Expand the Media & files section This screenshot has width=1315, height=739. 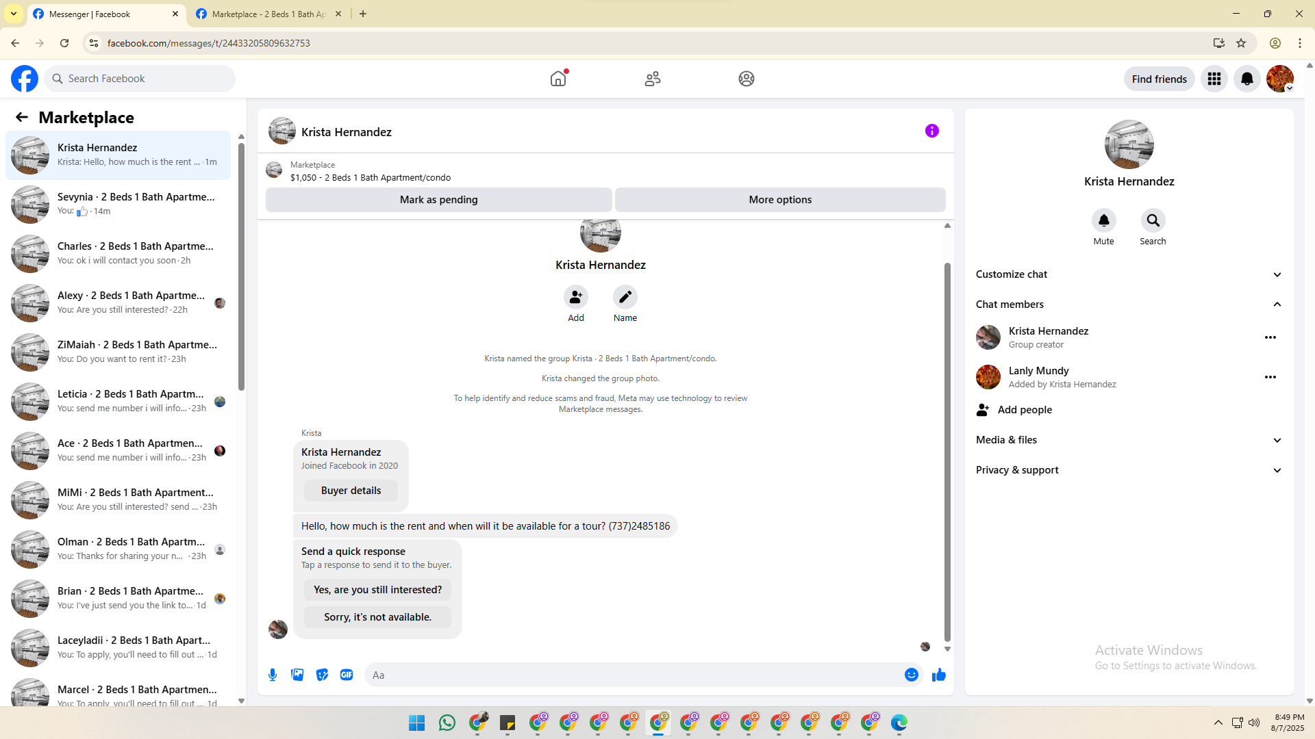pos(1129,440)
